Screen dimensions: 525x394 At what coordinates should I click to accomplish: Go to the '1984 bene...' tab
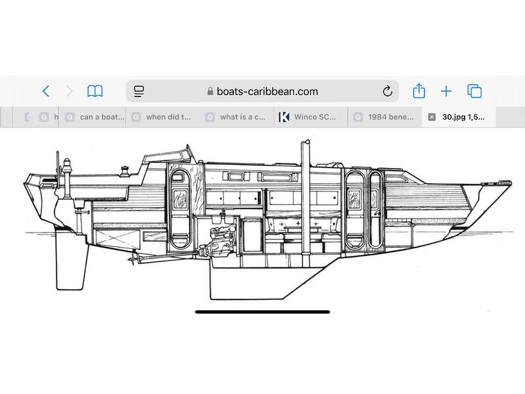pyautogui.click(x=390, y=118)
